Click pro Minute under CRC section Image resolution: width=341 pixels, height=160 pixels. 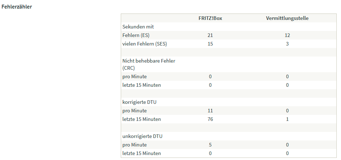coord(135,77)
